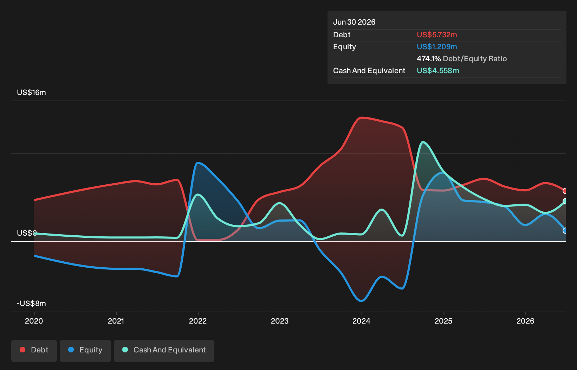The image size is (577, 370).
Task: Select the blue Equity endpoint marker
Action: tap(565, 231)
